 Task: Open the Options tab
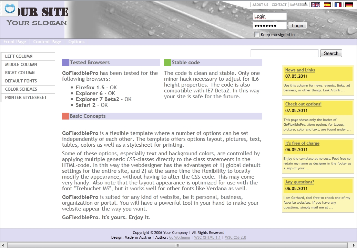[76, 42]
